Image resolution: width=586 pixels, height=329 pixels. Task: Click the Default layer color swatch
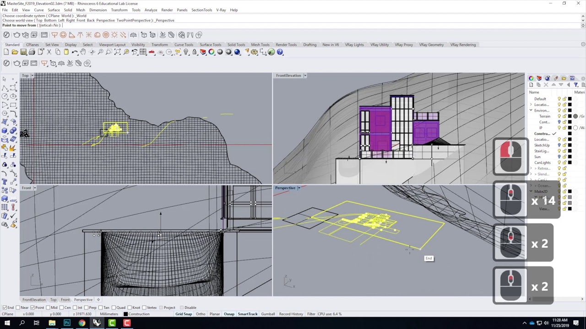[x=570, y=99]
